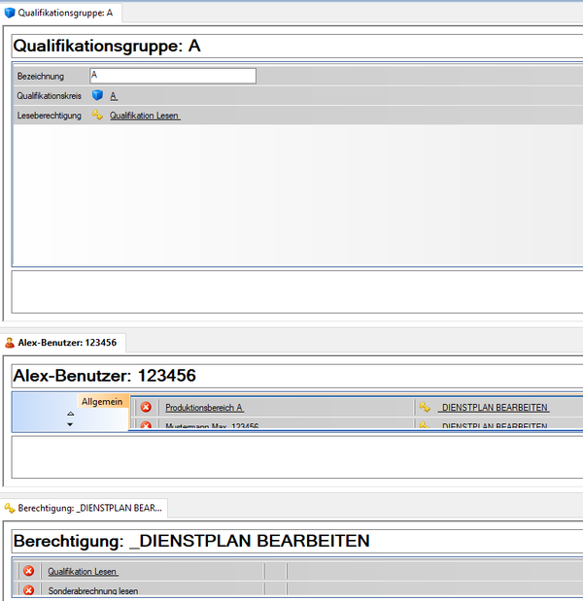Open Qualifikation Lesen link in Berechtigung panel

83,572
